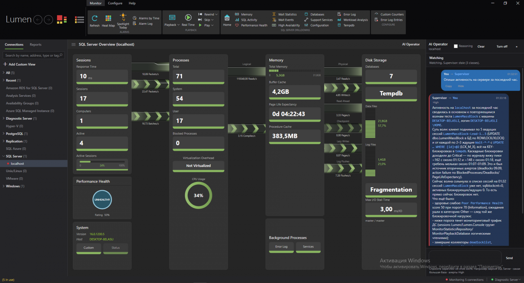Expand the PostgreSQL group
This screenshot has height=283, width=524.
coord(4,134)
